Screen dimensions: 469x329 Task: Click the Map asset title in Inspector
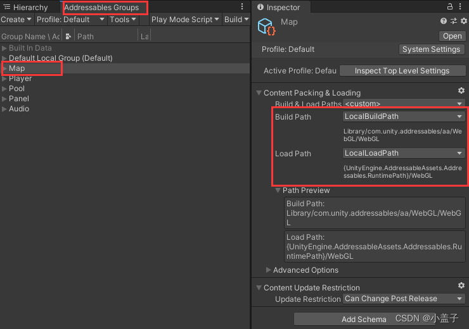289,22
